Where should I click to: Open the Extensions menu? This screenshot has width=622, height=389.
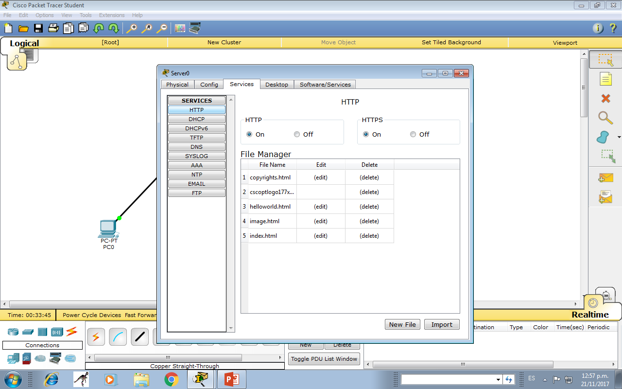click(x=111, y=15)
